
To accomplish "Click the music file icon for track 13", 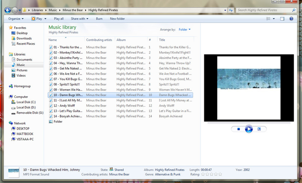I will point(51,111).
